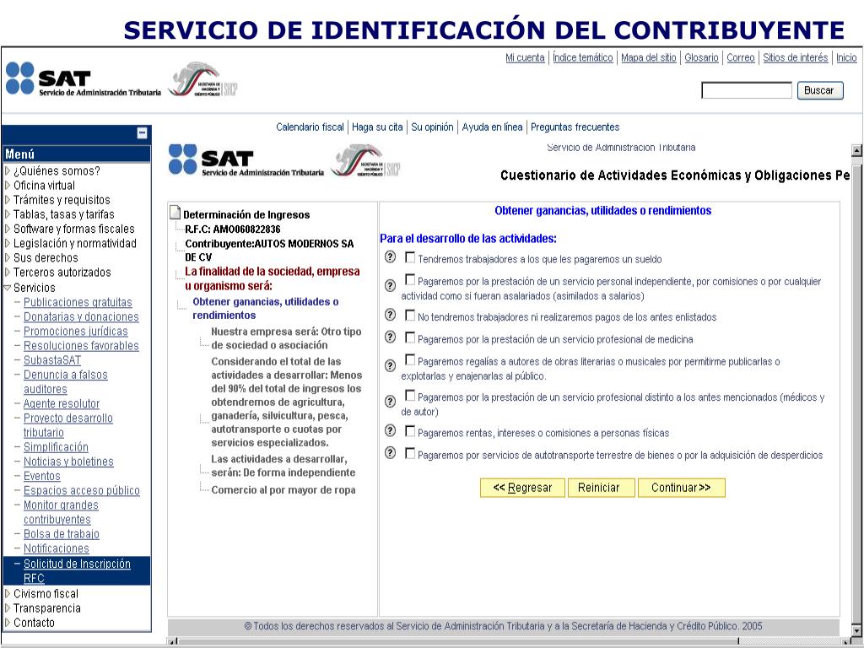The height and width of the screenshot is (648, 864).
Task: Open 'Correo' top link
Action: click(741, 57)
